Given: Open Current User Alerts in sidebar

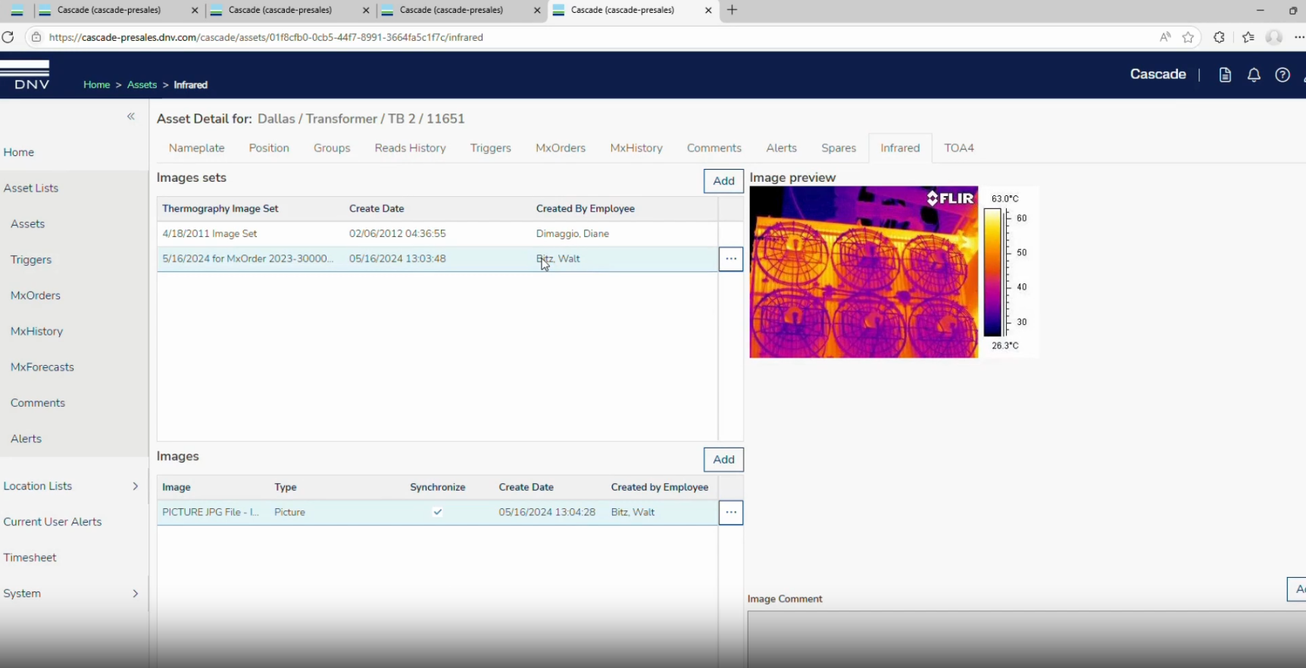Looking at the screenshot, I should click(52, 522).
